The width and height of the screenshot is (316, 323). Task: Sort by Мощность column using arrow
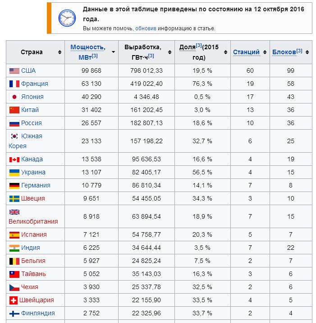(x=113, y=52)
